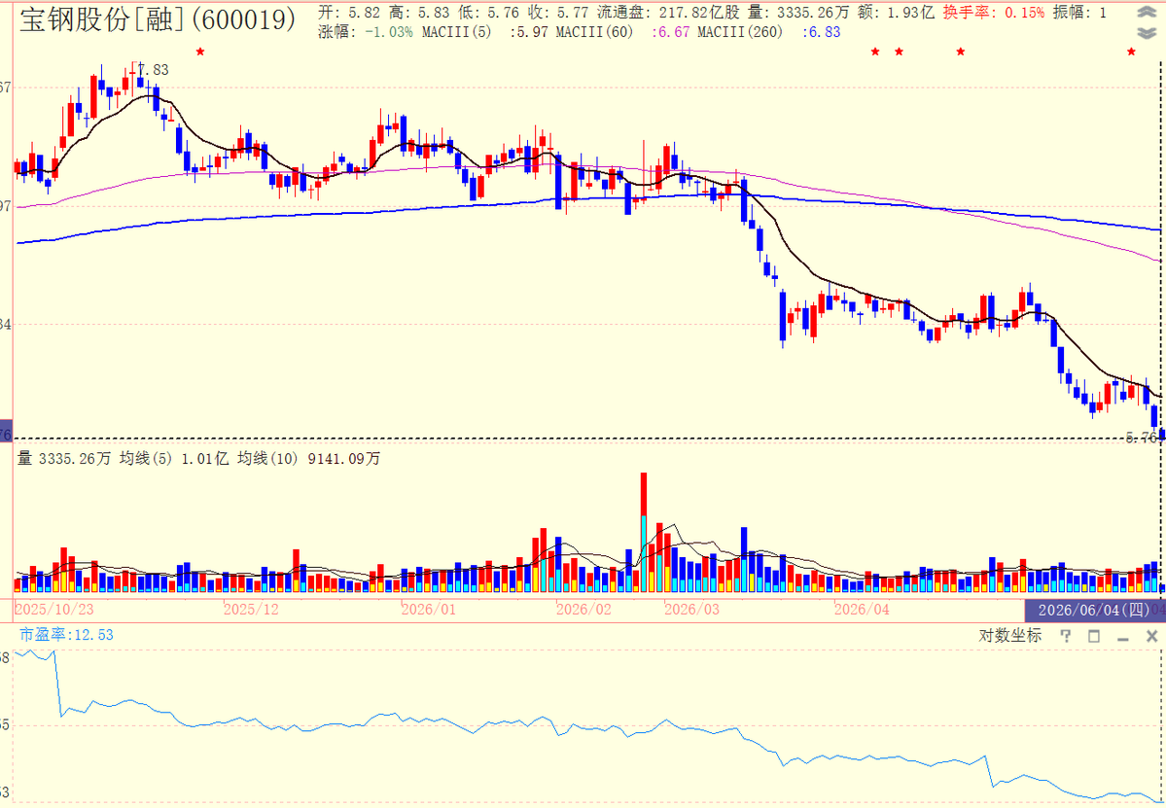
Task: Click the 市盈率:12.53 indicator label
Action: coord(66,636)
